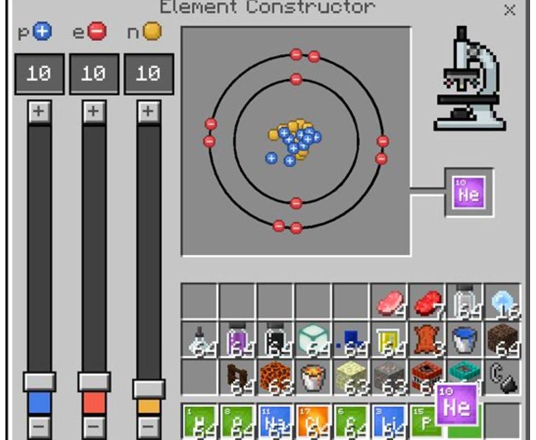The height and width of the screenshot is (440, 536).
Task: Take the Neon element from output slot
Action: point(469,193)
